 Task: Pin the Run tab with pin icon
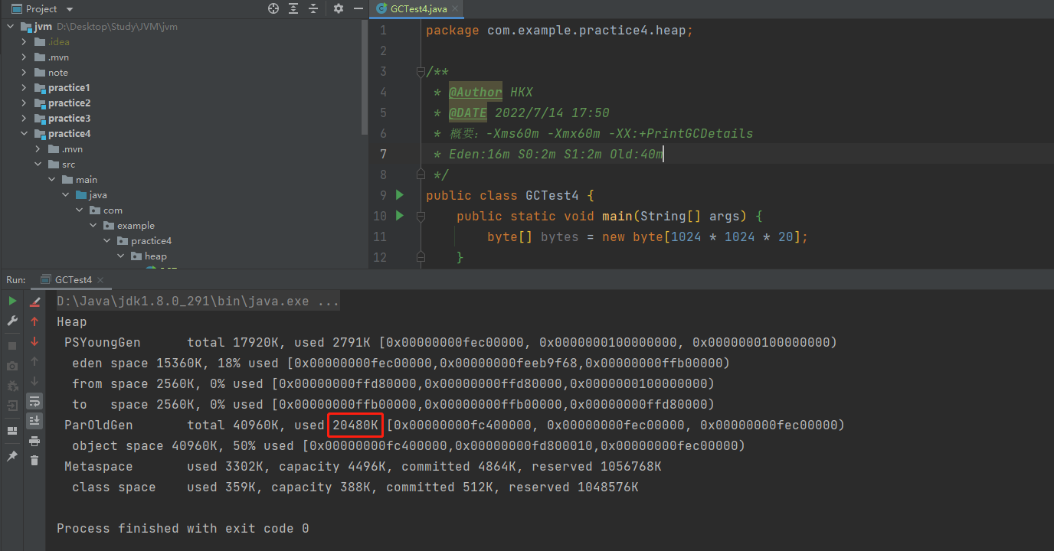[12, 456]
